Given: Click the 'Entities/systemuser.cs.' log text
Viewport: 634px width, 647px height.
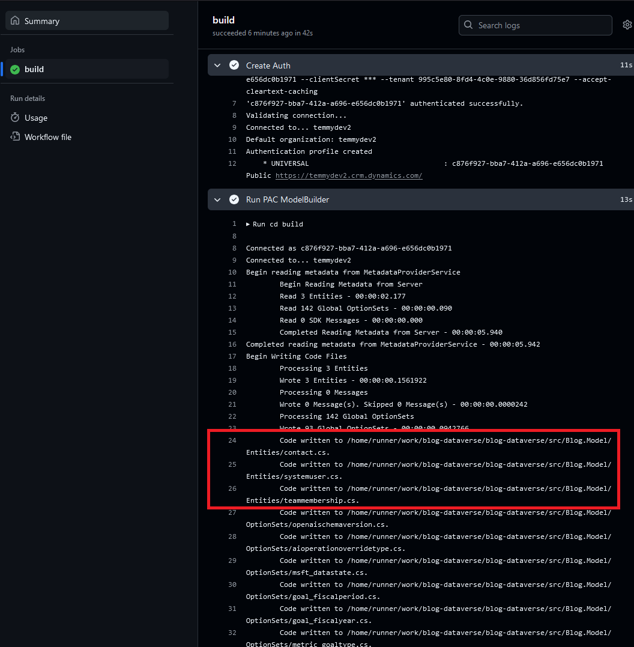Looking at the screenshot, I should point(294,476).
